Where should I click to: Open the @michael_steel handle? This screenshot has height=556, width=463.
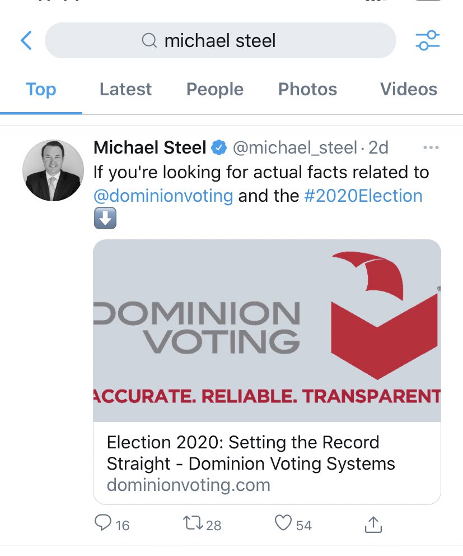[x=294, y=147]
